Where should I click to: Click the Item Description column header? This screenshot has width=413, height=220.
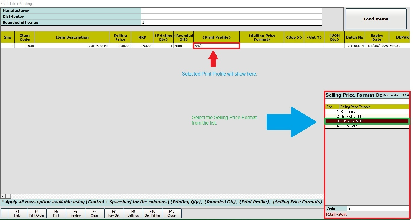72,37
